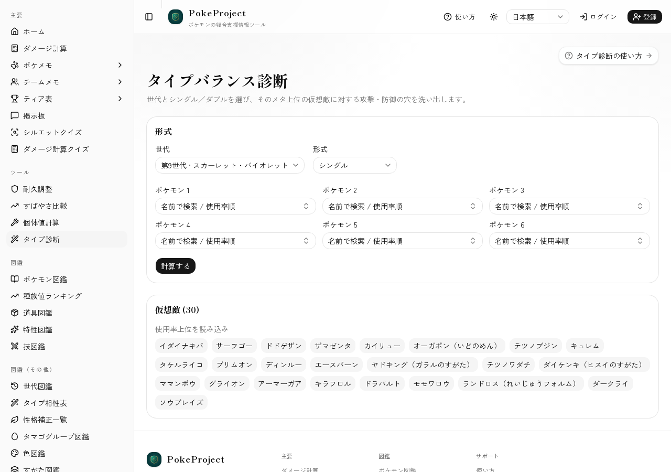
Task: Open the 日本語 language dropdown
Action: tap(538, 17)
